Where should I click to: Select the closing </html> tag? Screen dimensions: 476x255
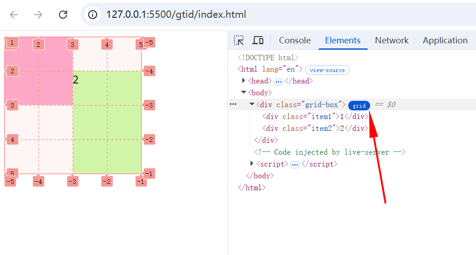pos(251,187)
